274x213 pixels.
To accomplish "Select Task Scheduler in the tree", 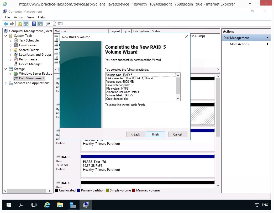I will (29, 40).
